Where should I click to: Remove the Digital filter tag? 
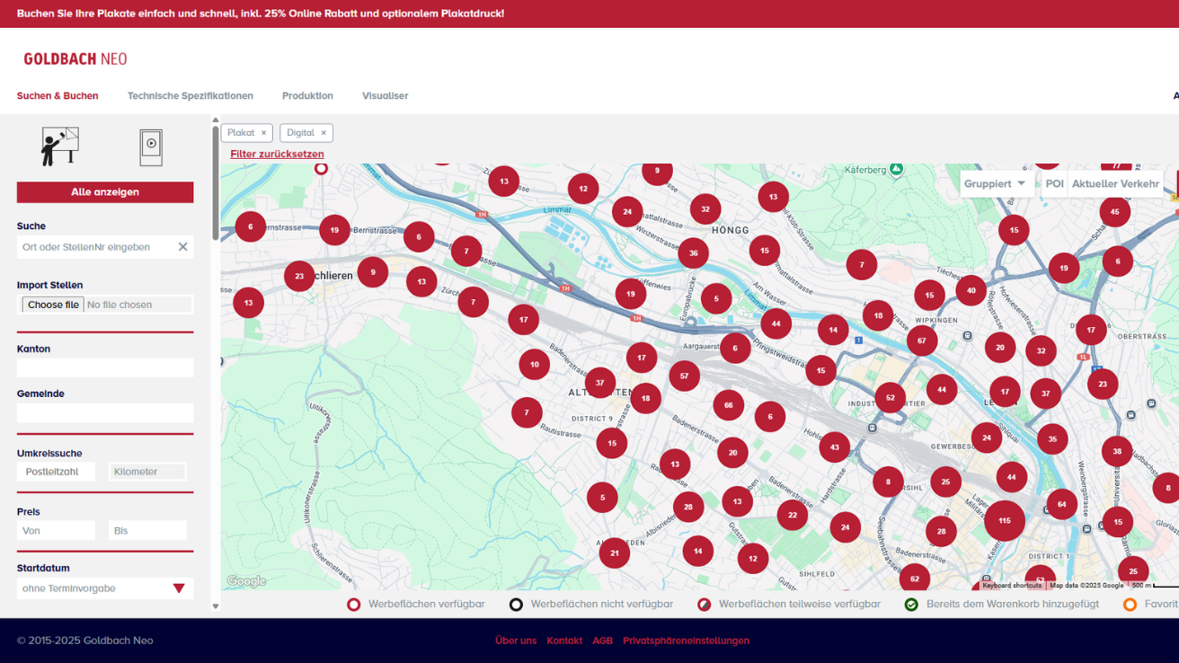pos(324,133)
